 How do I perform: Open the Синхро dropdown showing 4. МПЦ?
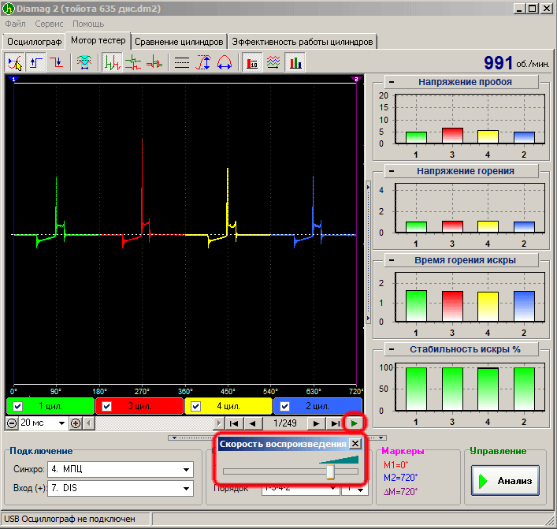click(186, 470)
